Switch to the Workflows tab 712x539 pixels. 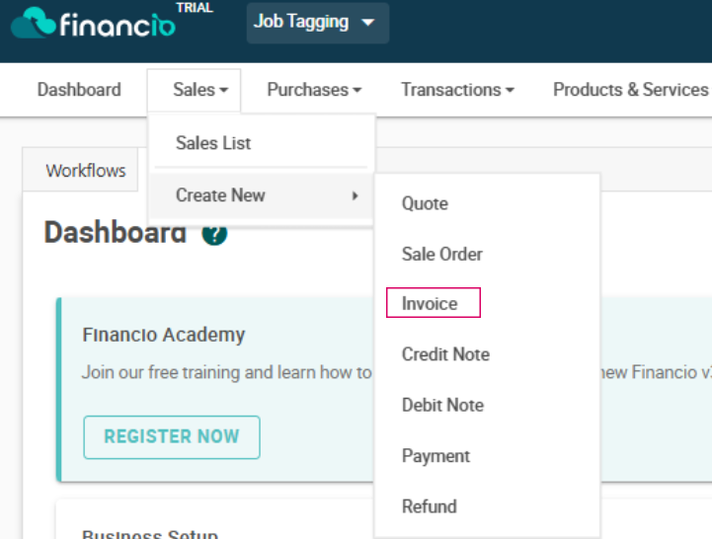point(85,171)
